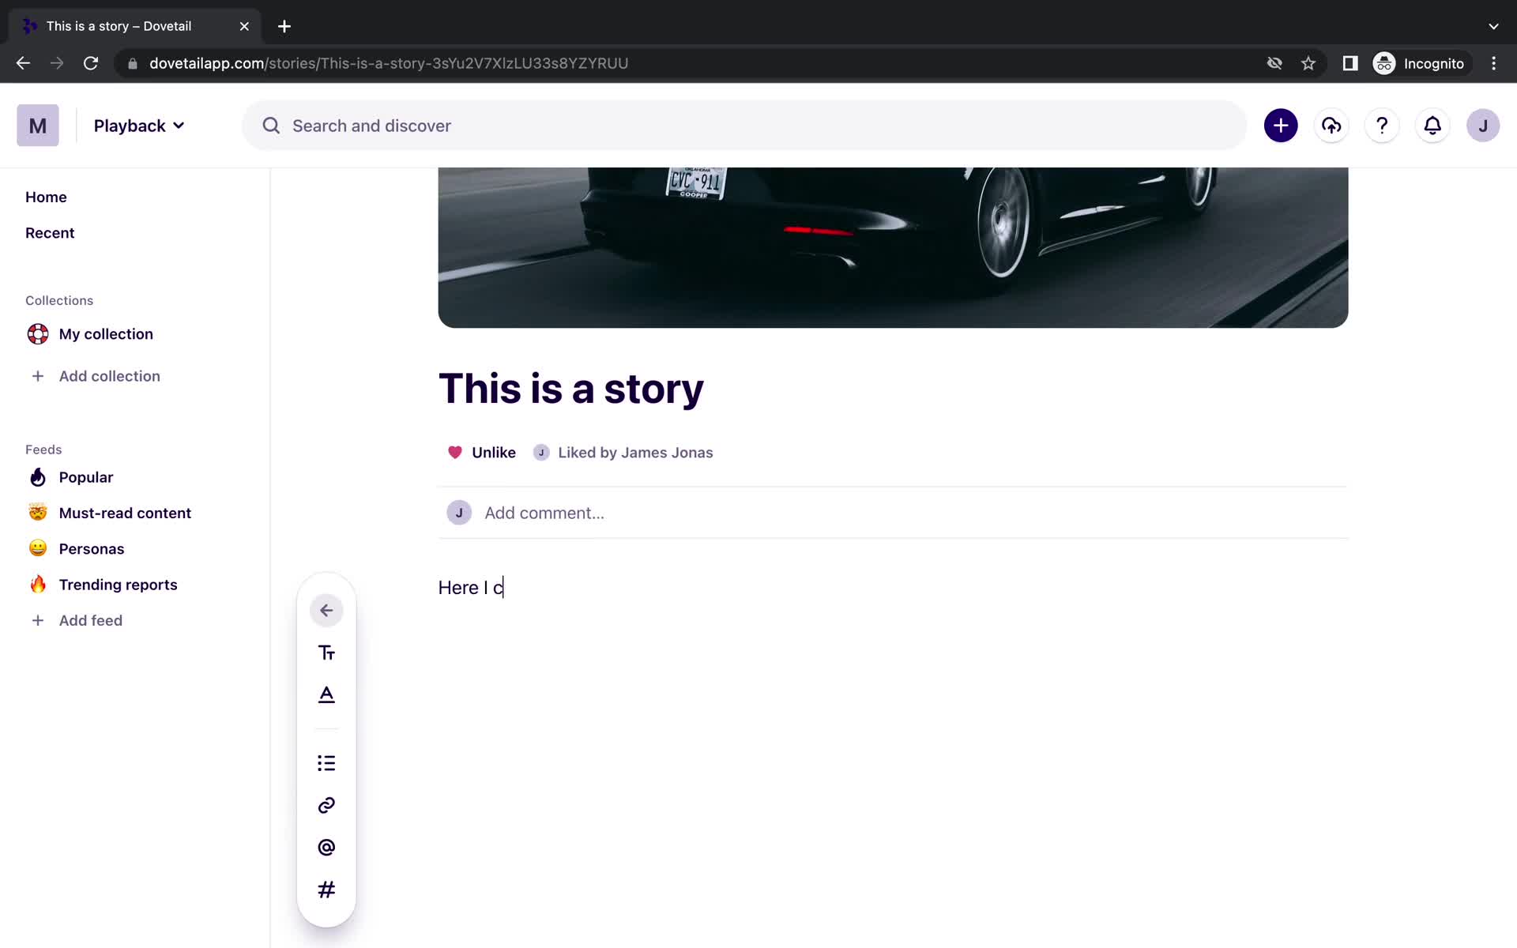The width and height of the screenshot is (1517, 948).
Task: Expand the Collections section sidebar
Action: [58, 299]
